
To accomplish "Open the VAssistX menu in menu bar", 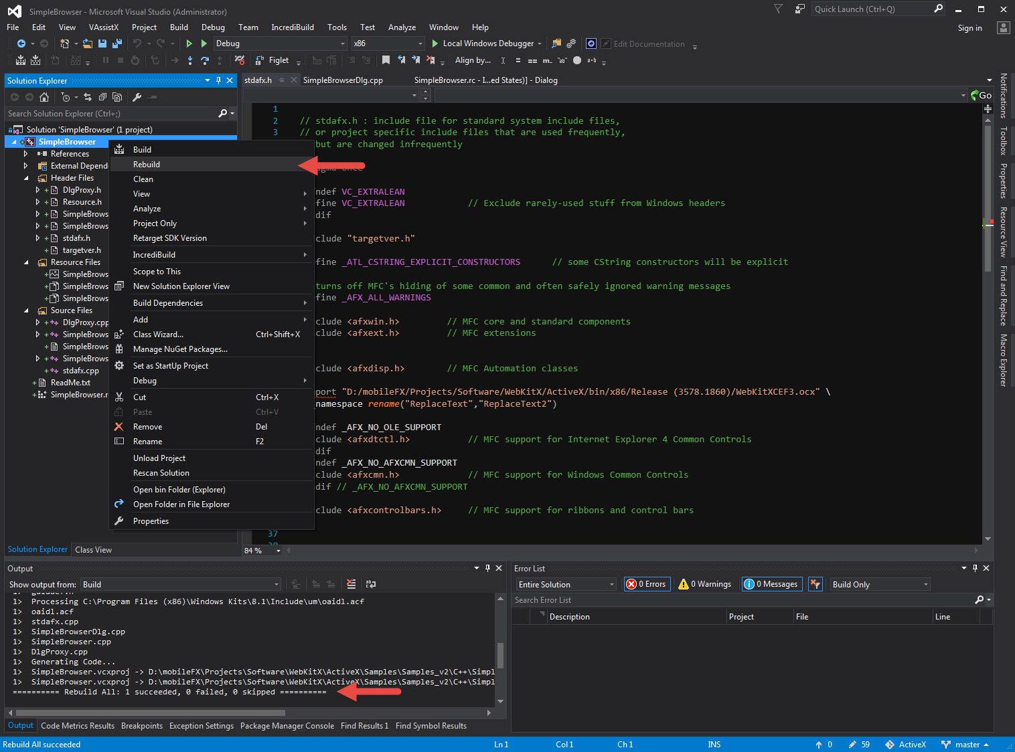I will coord(103,27).
